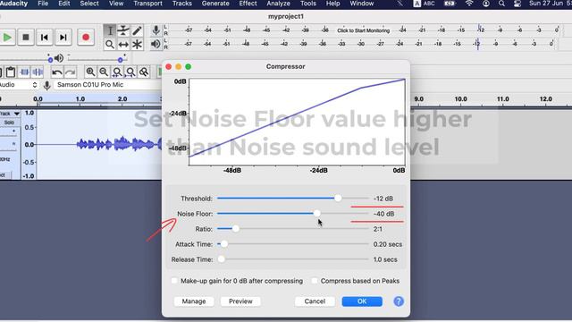The height and width of the screenshot is (322, 572).
Task: Open the Window menu
Action: 361,4
